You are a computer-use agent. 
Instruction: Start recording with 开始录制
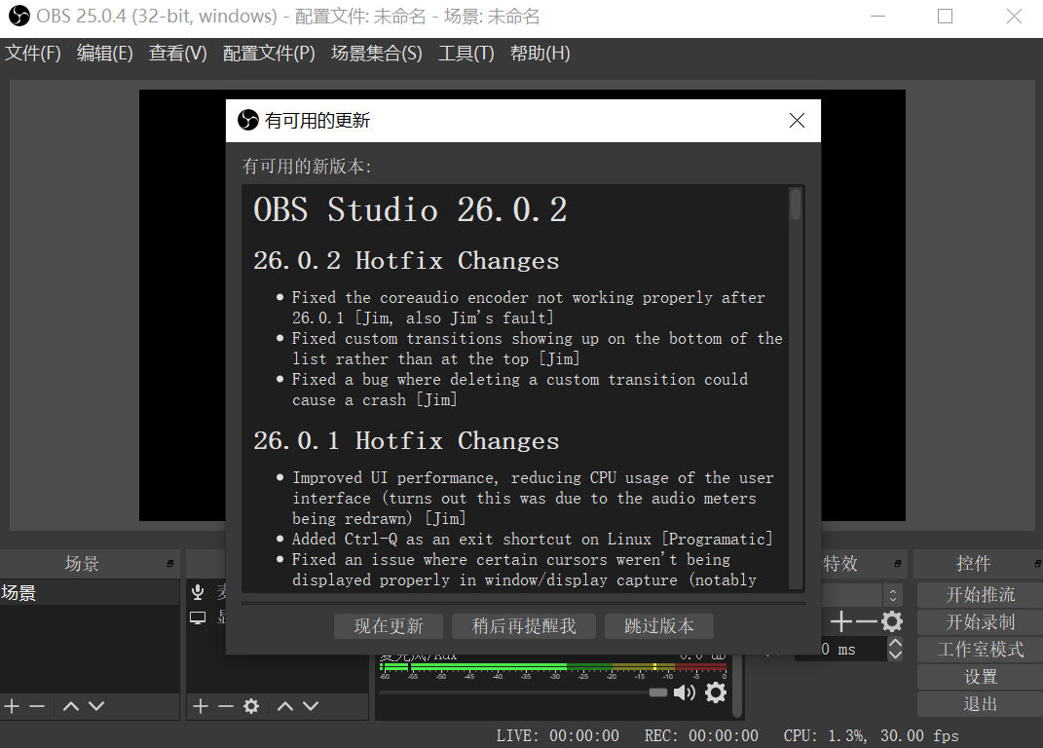[x=980, y=622]
